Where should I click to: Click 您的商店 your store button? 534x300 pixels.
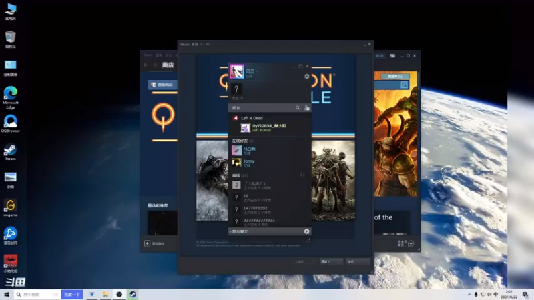(x=162, y=85)
